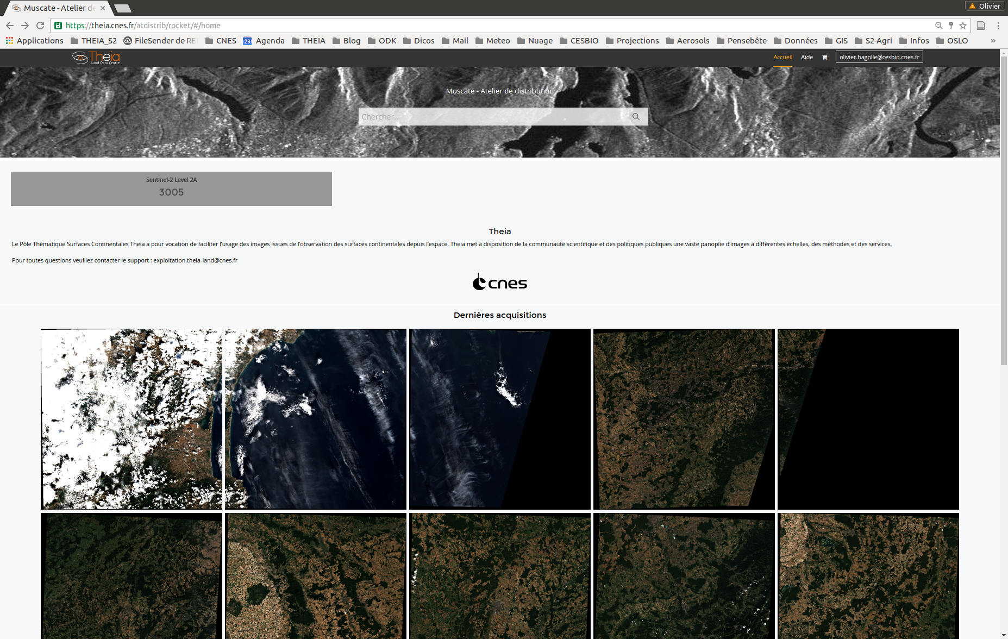This screenshot has height=639, width=1008.
Task: Open the Nuage bookmark folder
Action: pos(535,41)
